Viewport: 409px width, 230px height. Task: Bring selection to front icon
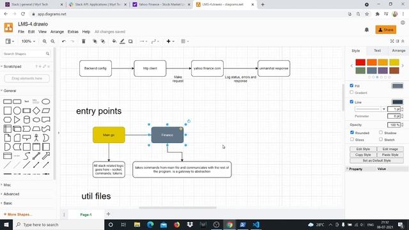click(x=95, y=41)
